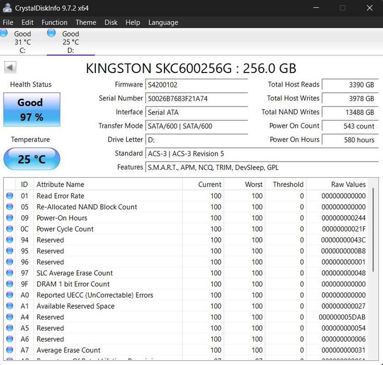This screenshot has width=383, height=365.
Task: Click Total Host Reads value 3390 GB
Action: (350, 84)
